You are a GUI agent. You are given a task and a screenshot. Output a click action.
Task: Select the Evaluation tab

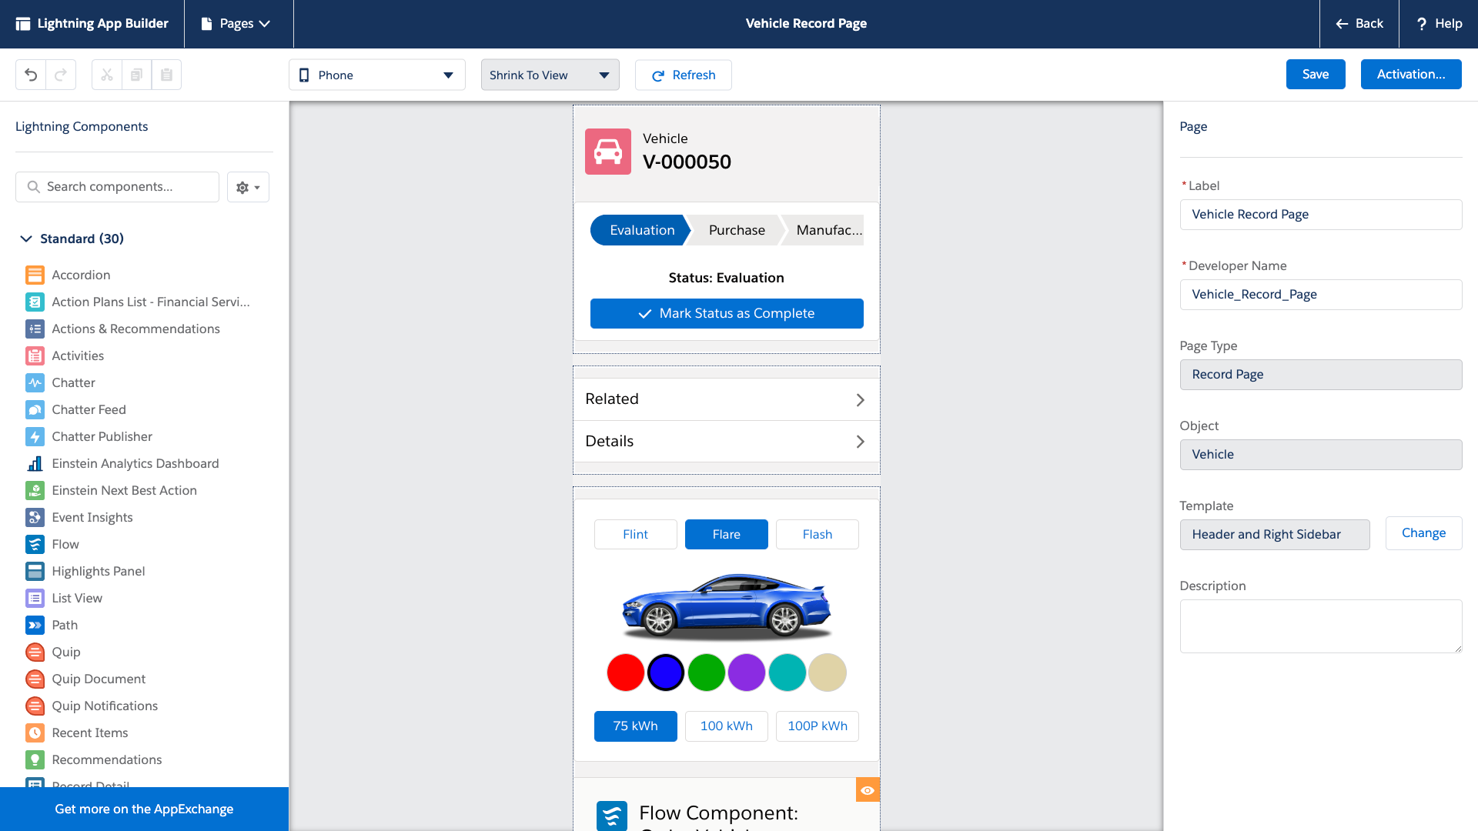click(x=640, y=229)
